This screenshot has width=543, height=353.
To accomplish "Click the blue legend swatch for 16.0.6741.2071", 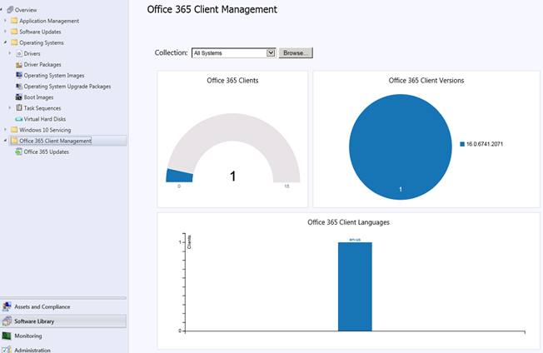I will [x=462, y=144].
